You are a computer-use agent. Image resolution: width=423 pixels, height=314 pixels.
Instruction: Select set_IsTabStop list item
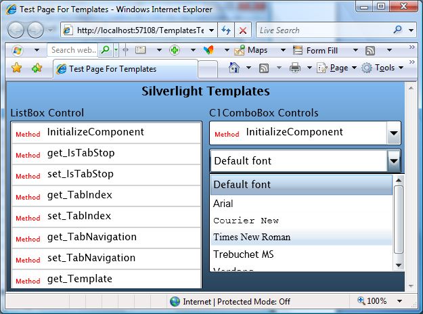(106, 175)
